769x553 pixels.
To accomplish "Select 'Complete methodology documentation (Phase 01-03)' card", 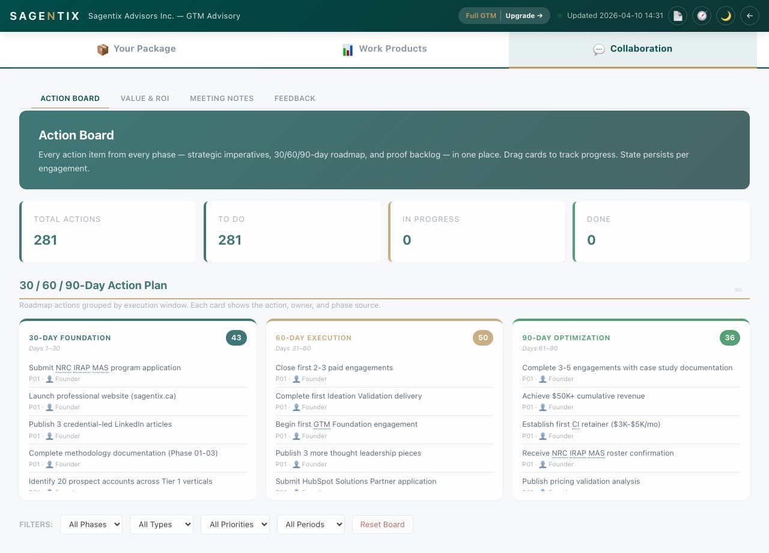I will tap(138, 458).
